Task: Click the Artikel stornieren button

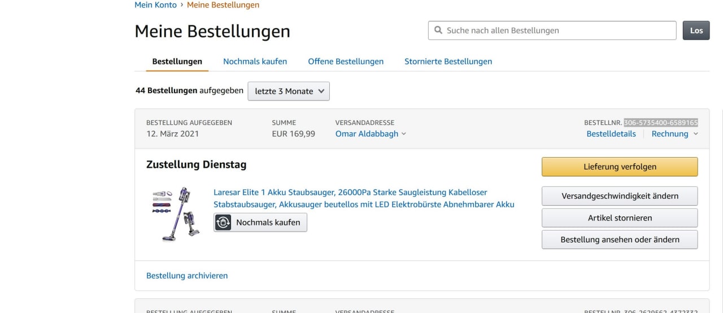Action: tap(620, 218)
